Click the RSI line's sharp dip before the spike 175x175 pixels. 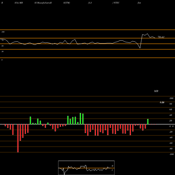[140, 48]
